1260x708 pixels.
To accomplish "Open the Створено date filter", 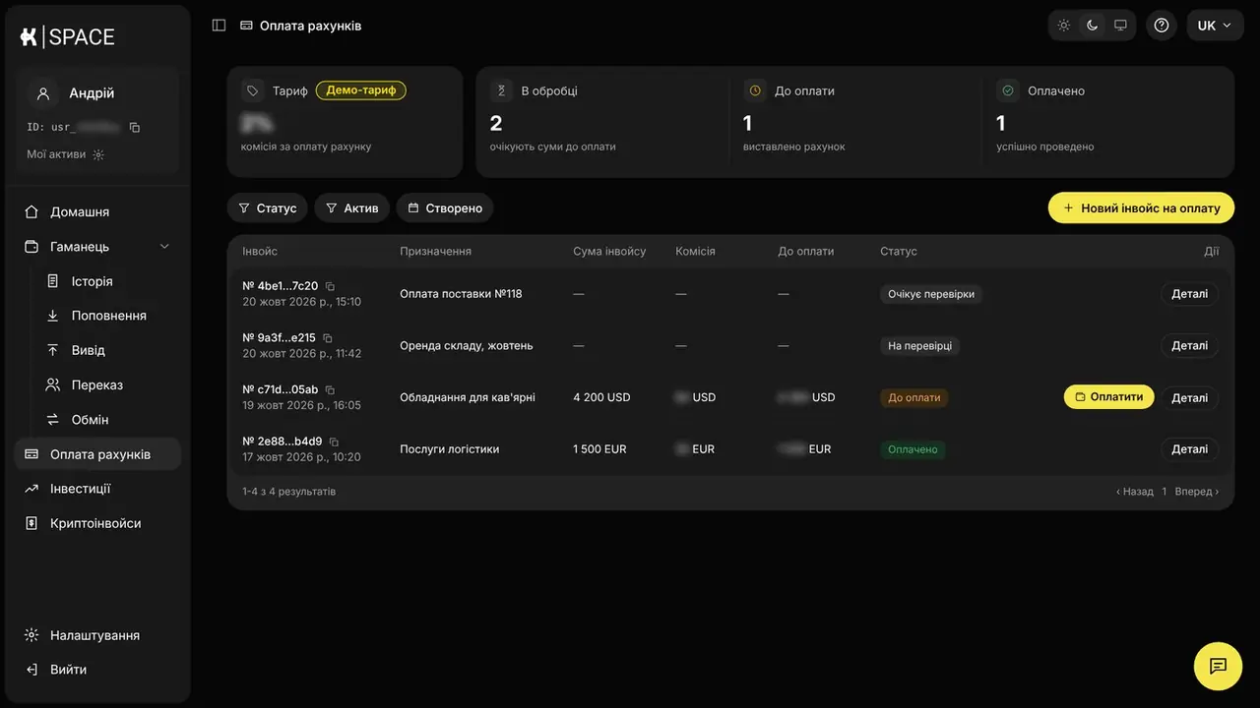I will (445, 208).
